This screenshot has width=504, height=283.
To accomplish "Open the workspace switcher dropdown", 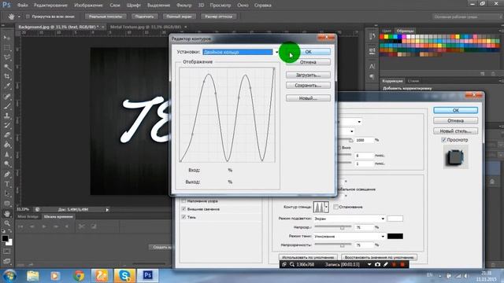I will point(467,17).
